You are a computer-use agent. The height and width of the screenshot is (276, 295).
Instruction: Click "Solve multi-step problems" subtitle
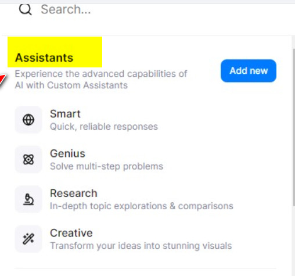tap(106, 166)
